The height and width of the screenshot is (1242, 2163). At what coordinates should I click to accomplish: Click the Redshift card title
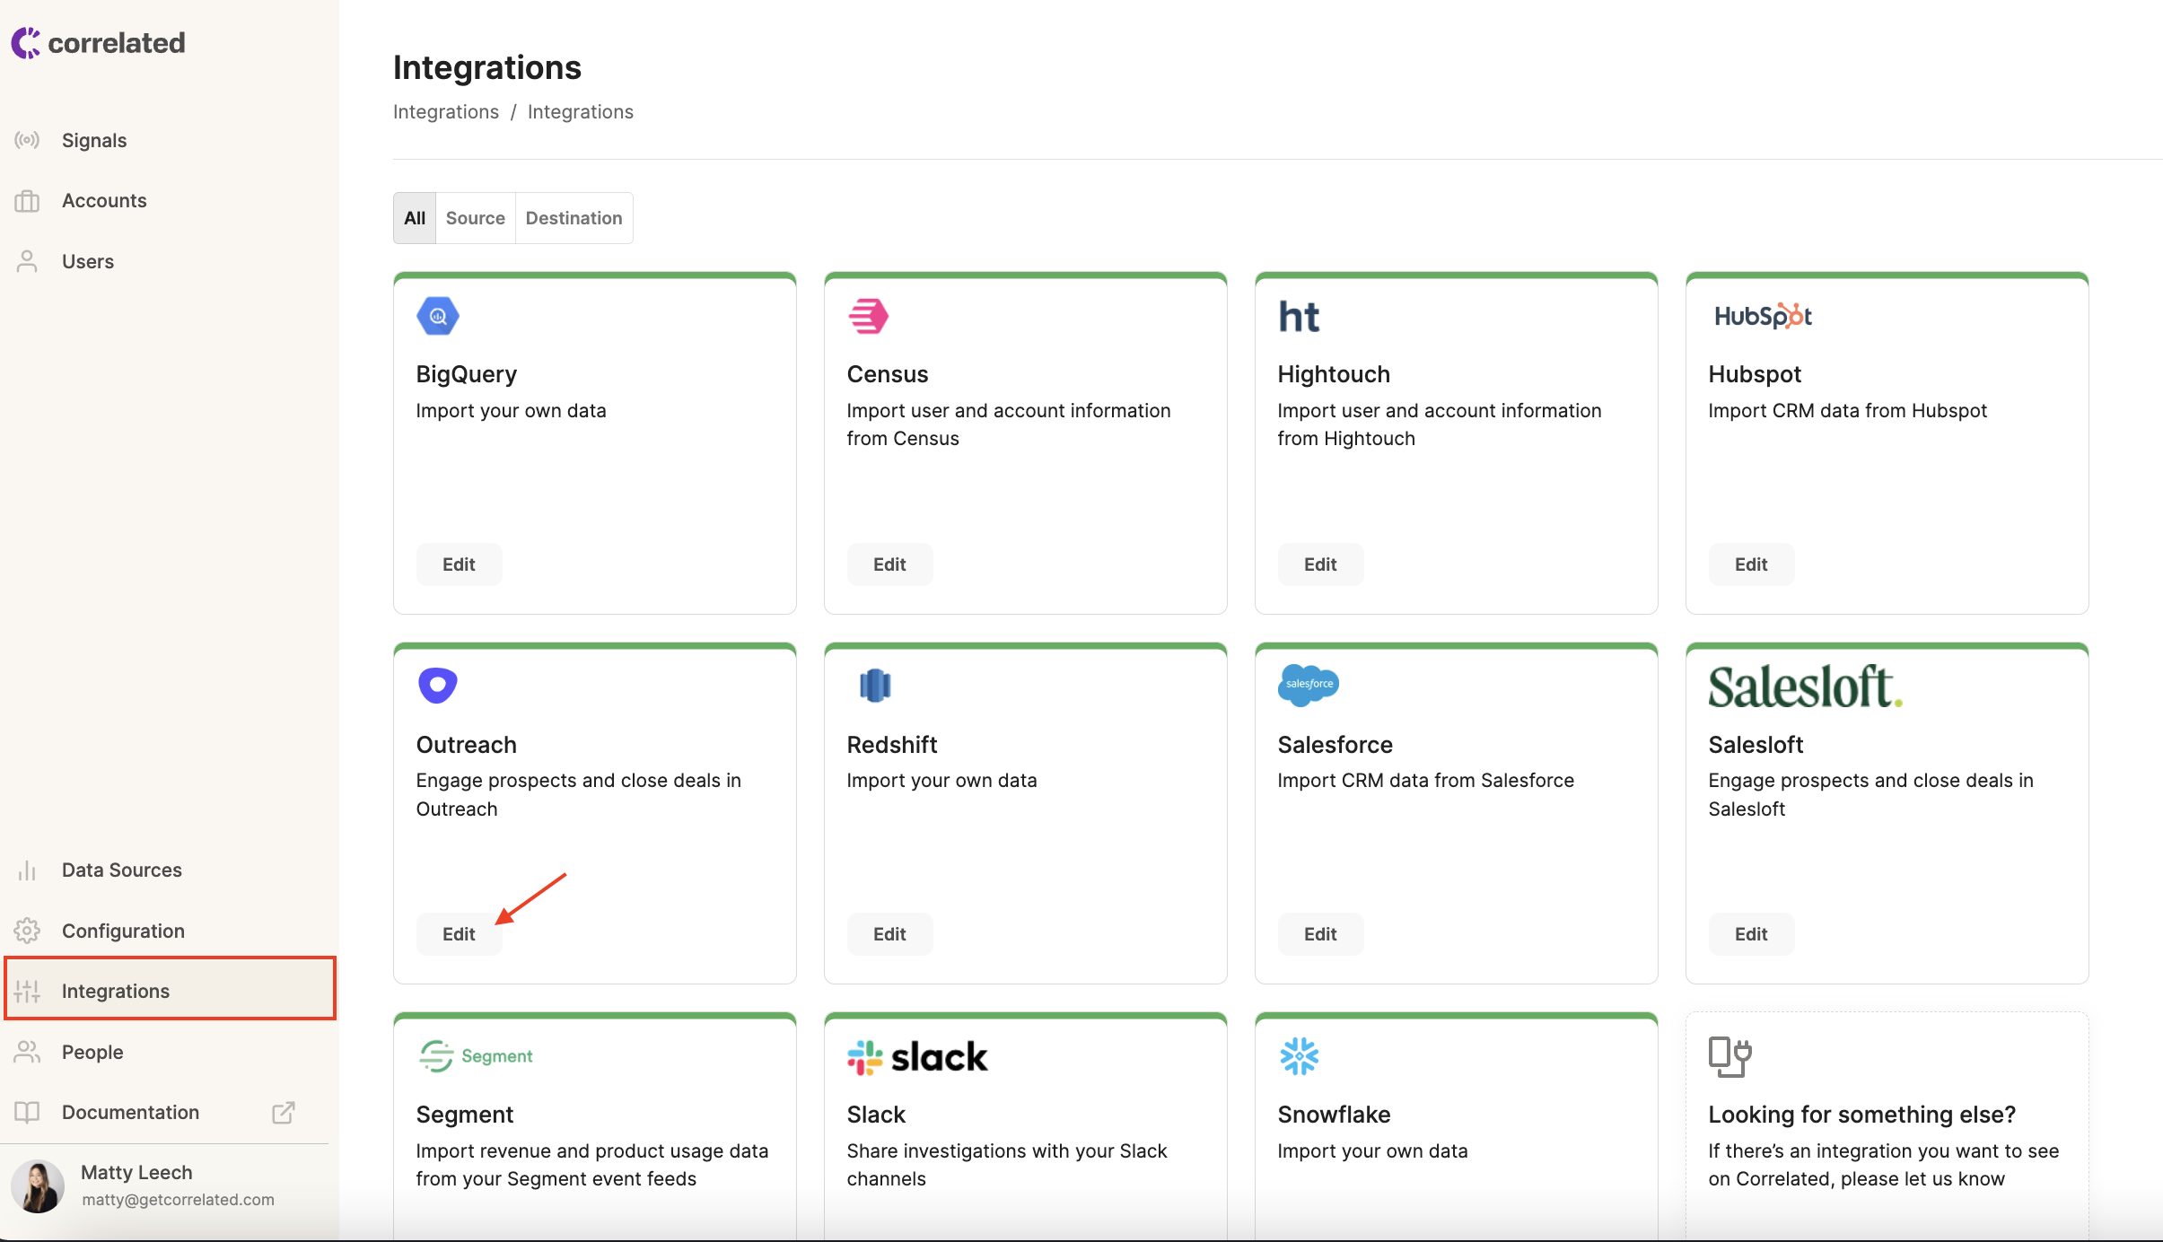tap(892, 745)
